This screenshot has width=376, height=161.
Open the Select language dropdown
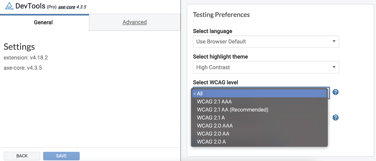point(266,42)
